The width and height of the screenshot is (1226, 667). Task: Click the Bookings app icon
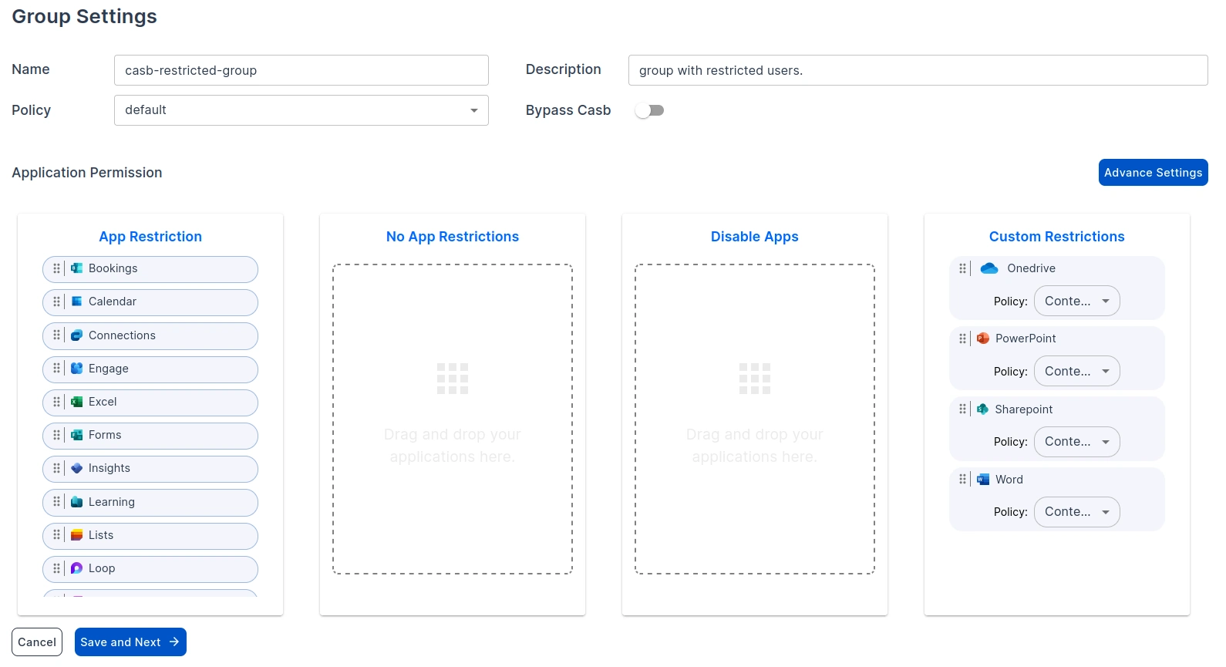coord(77,268)
